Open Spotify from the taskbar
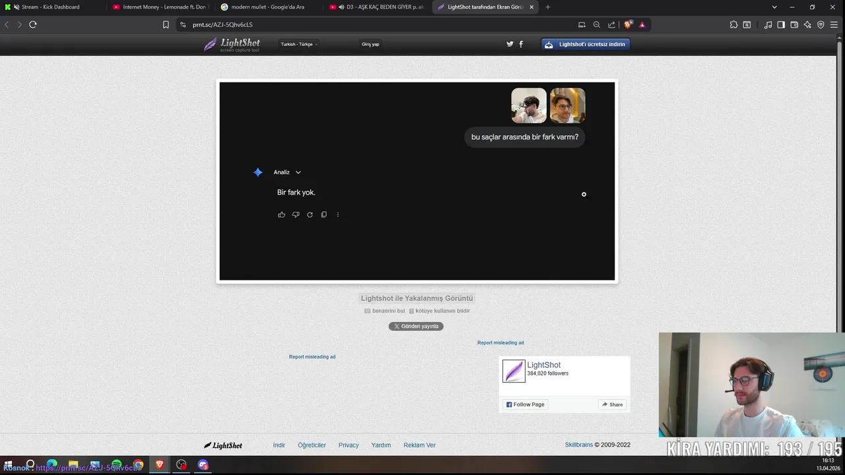Viewport: 845px width, 475px height. [117, 465]
